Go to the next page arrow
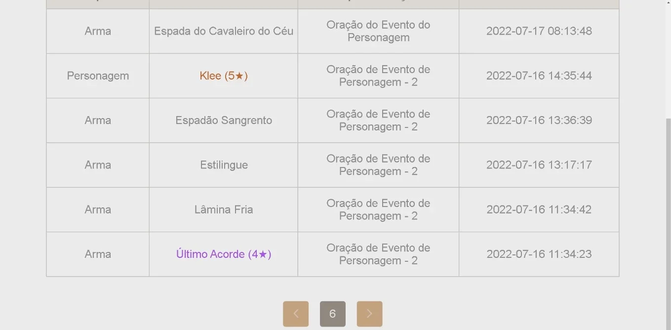The width and height of the screenshot is (671, 330). pyautogui.click(x=369, y=314)
